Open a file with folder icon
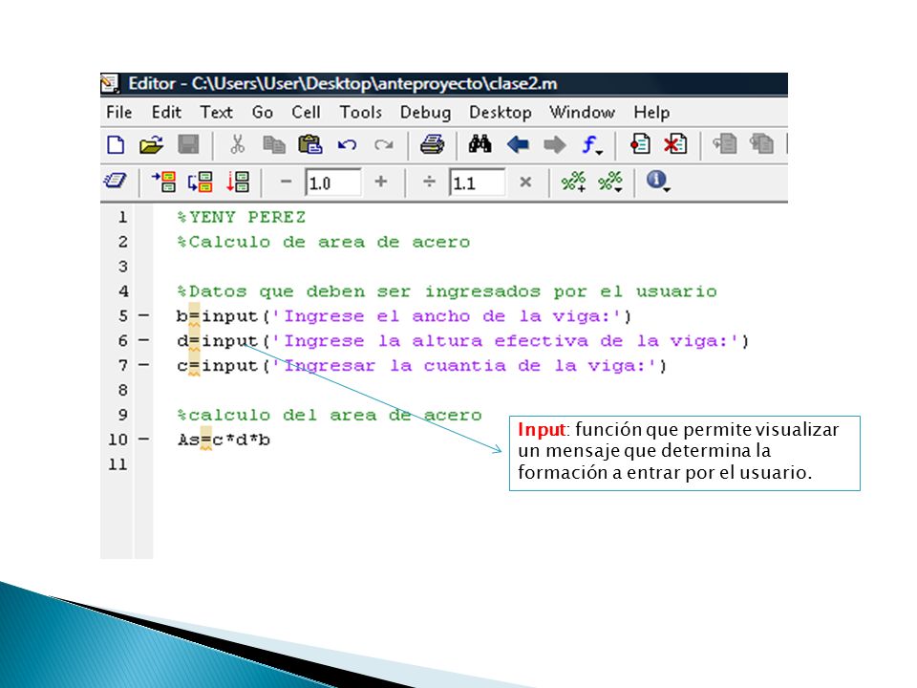Image resolution: width=917 pixels, height=688 pixels. click(152, 144)
